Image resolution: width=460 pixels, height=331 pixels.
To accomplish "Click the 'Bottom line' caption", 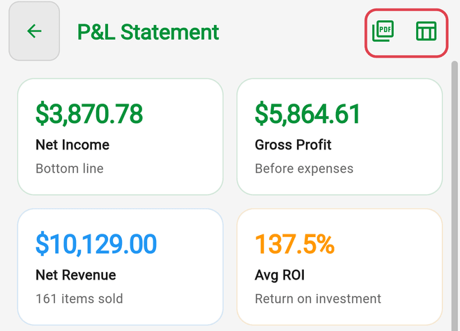I will click(70, 168).
